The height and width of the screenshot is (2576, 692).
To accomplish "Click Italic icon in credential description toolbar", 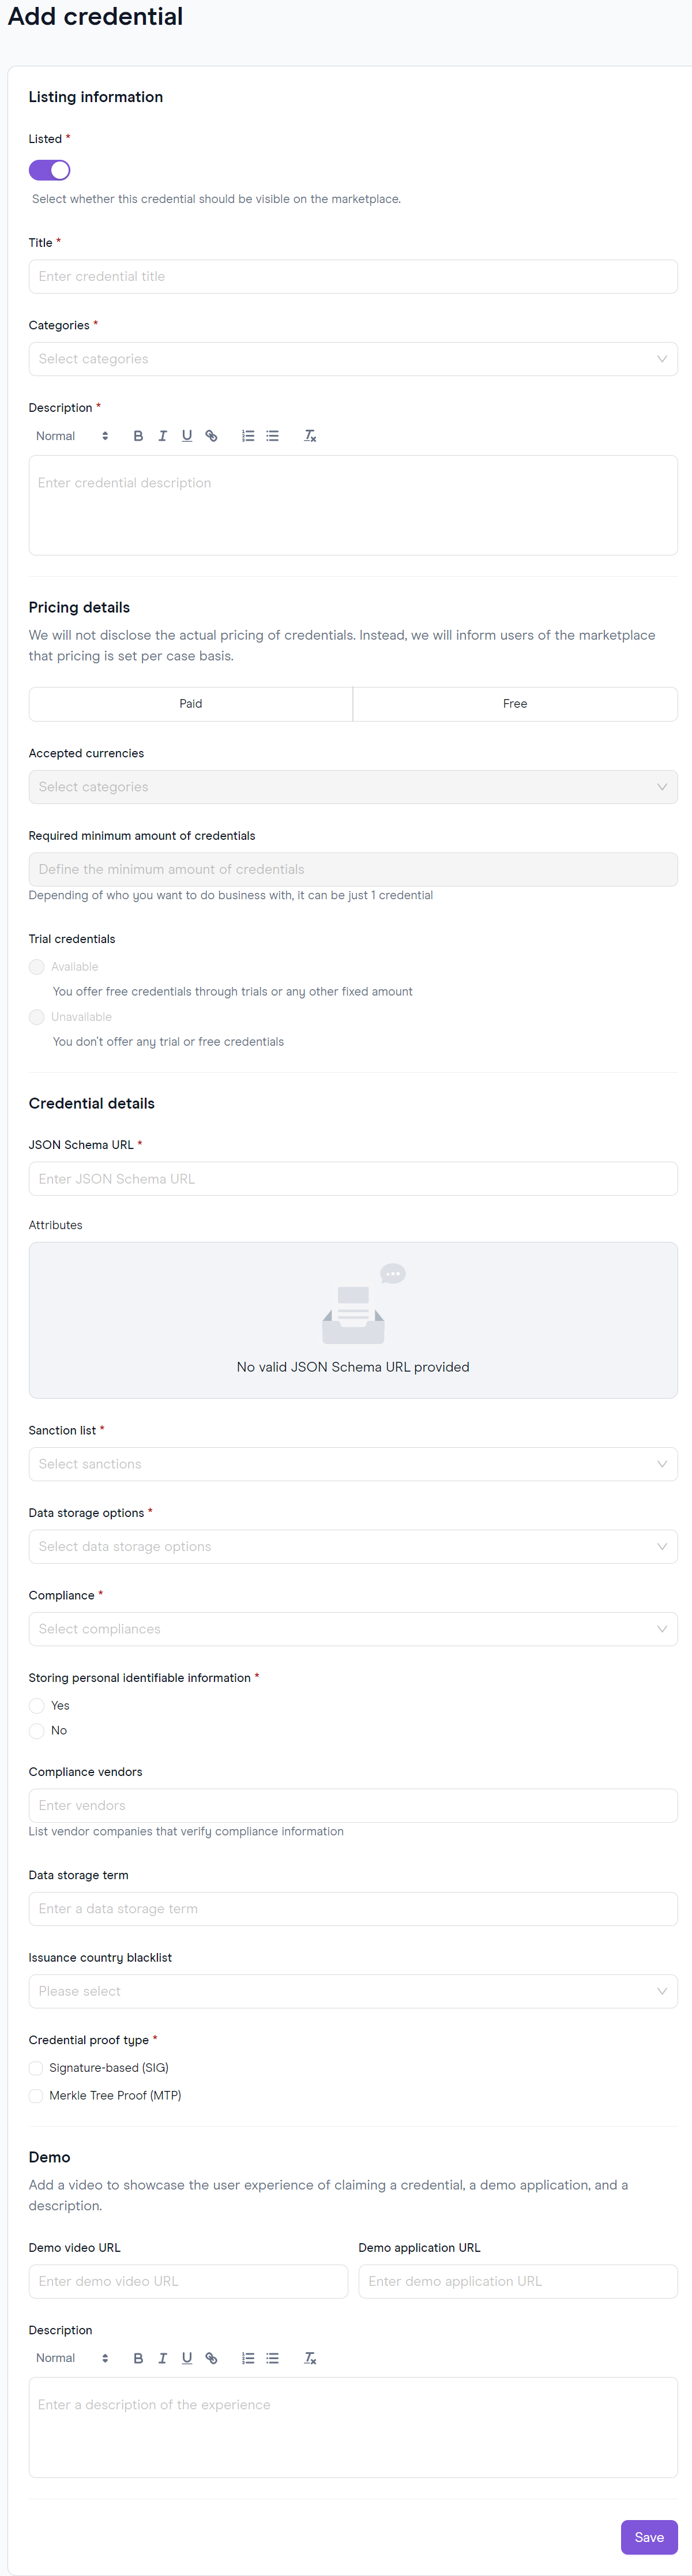I will (162, 436).
